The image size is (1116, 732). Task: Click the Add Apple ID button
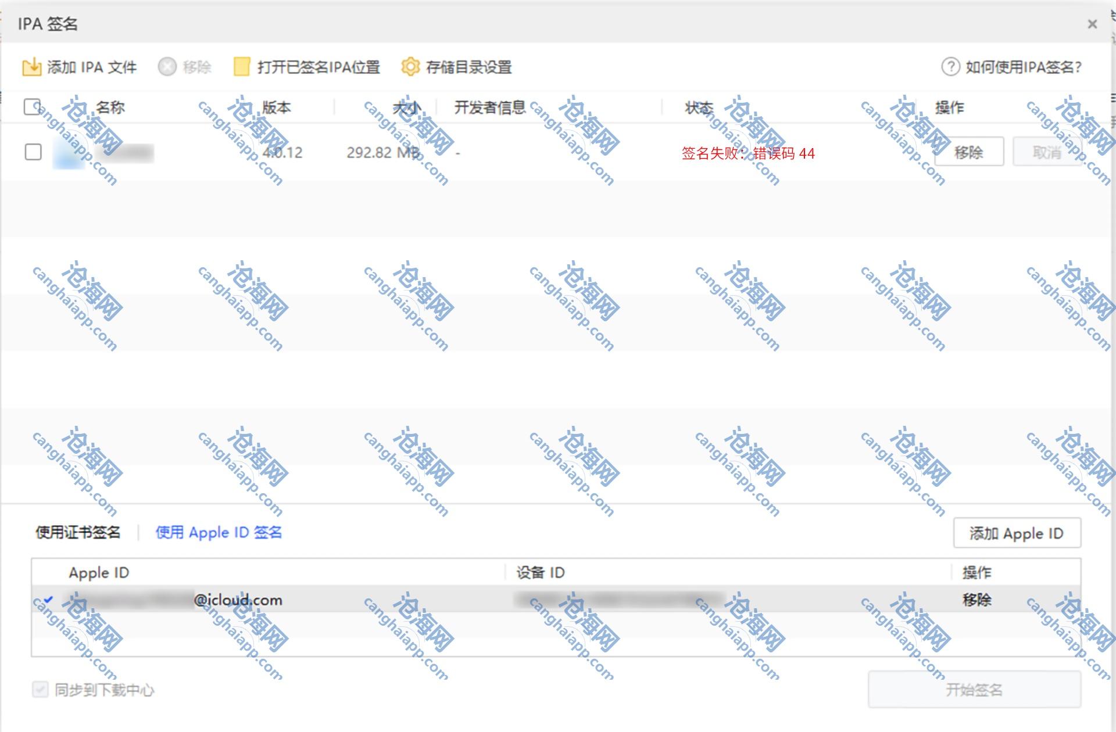coord(1017,533)
